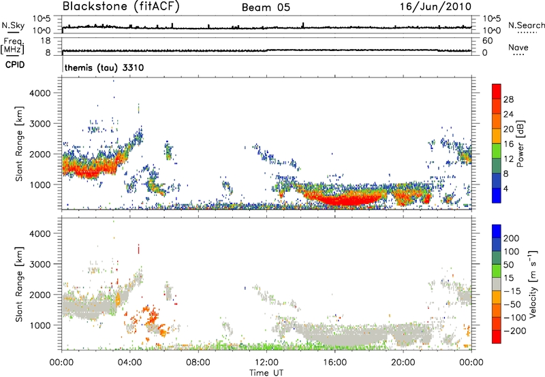Click the 'Time UT' axis title

tap(266, 373)
